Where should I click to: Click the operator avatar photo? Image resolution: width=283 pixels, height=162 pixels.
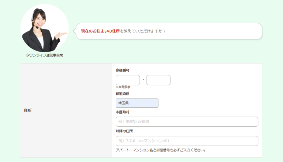point(45,28)
